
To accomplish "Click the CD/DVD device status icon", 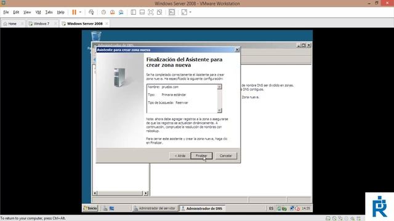I will point(334,219).
